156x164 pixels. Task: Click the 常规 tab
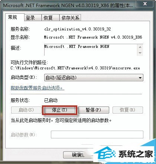point(15,17)
